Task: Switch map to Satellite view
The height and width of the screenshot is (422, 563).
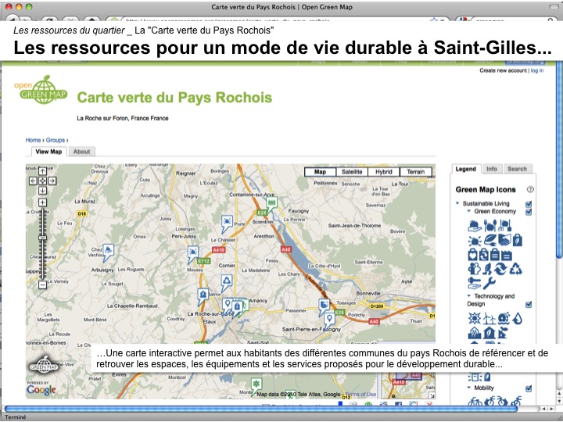Action: point(352,172)
